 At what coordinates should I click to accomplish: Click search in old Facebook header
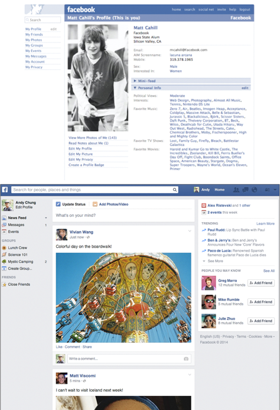click(190, 9)
